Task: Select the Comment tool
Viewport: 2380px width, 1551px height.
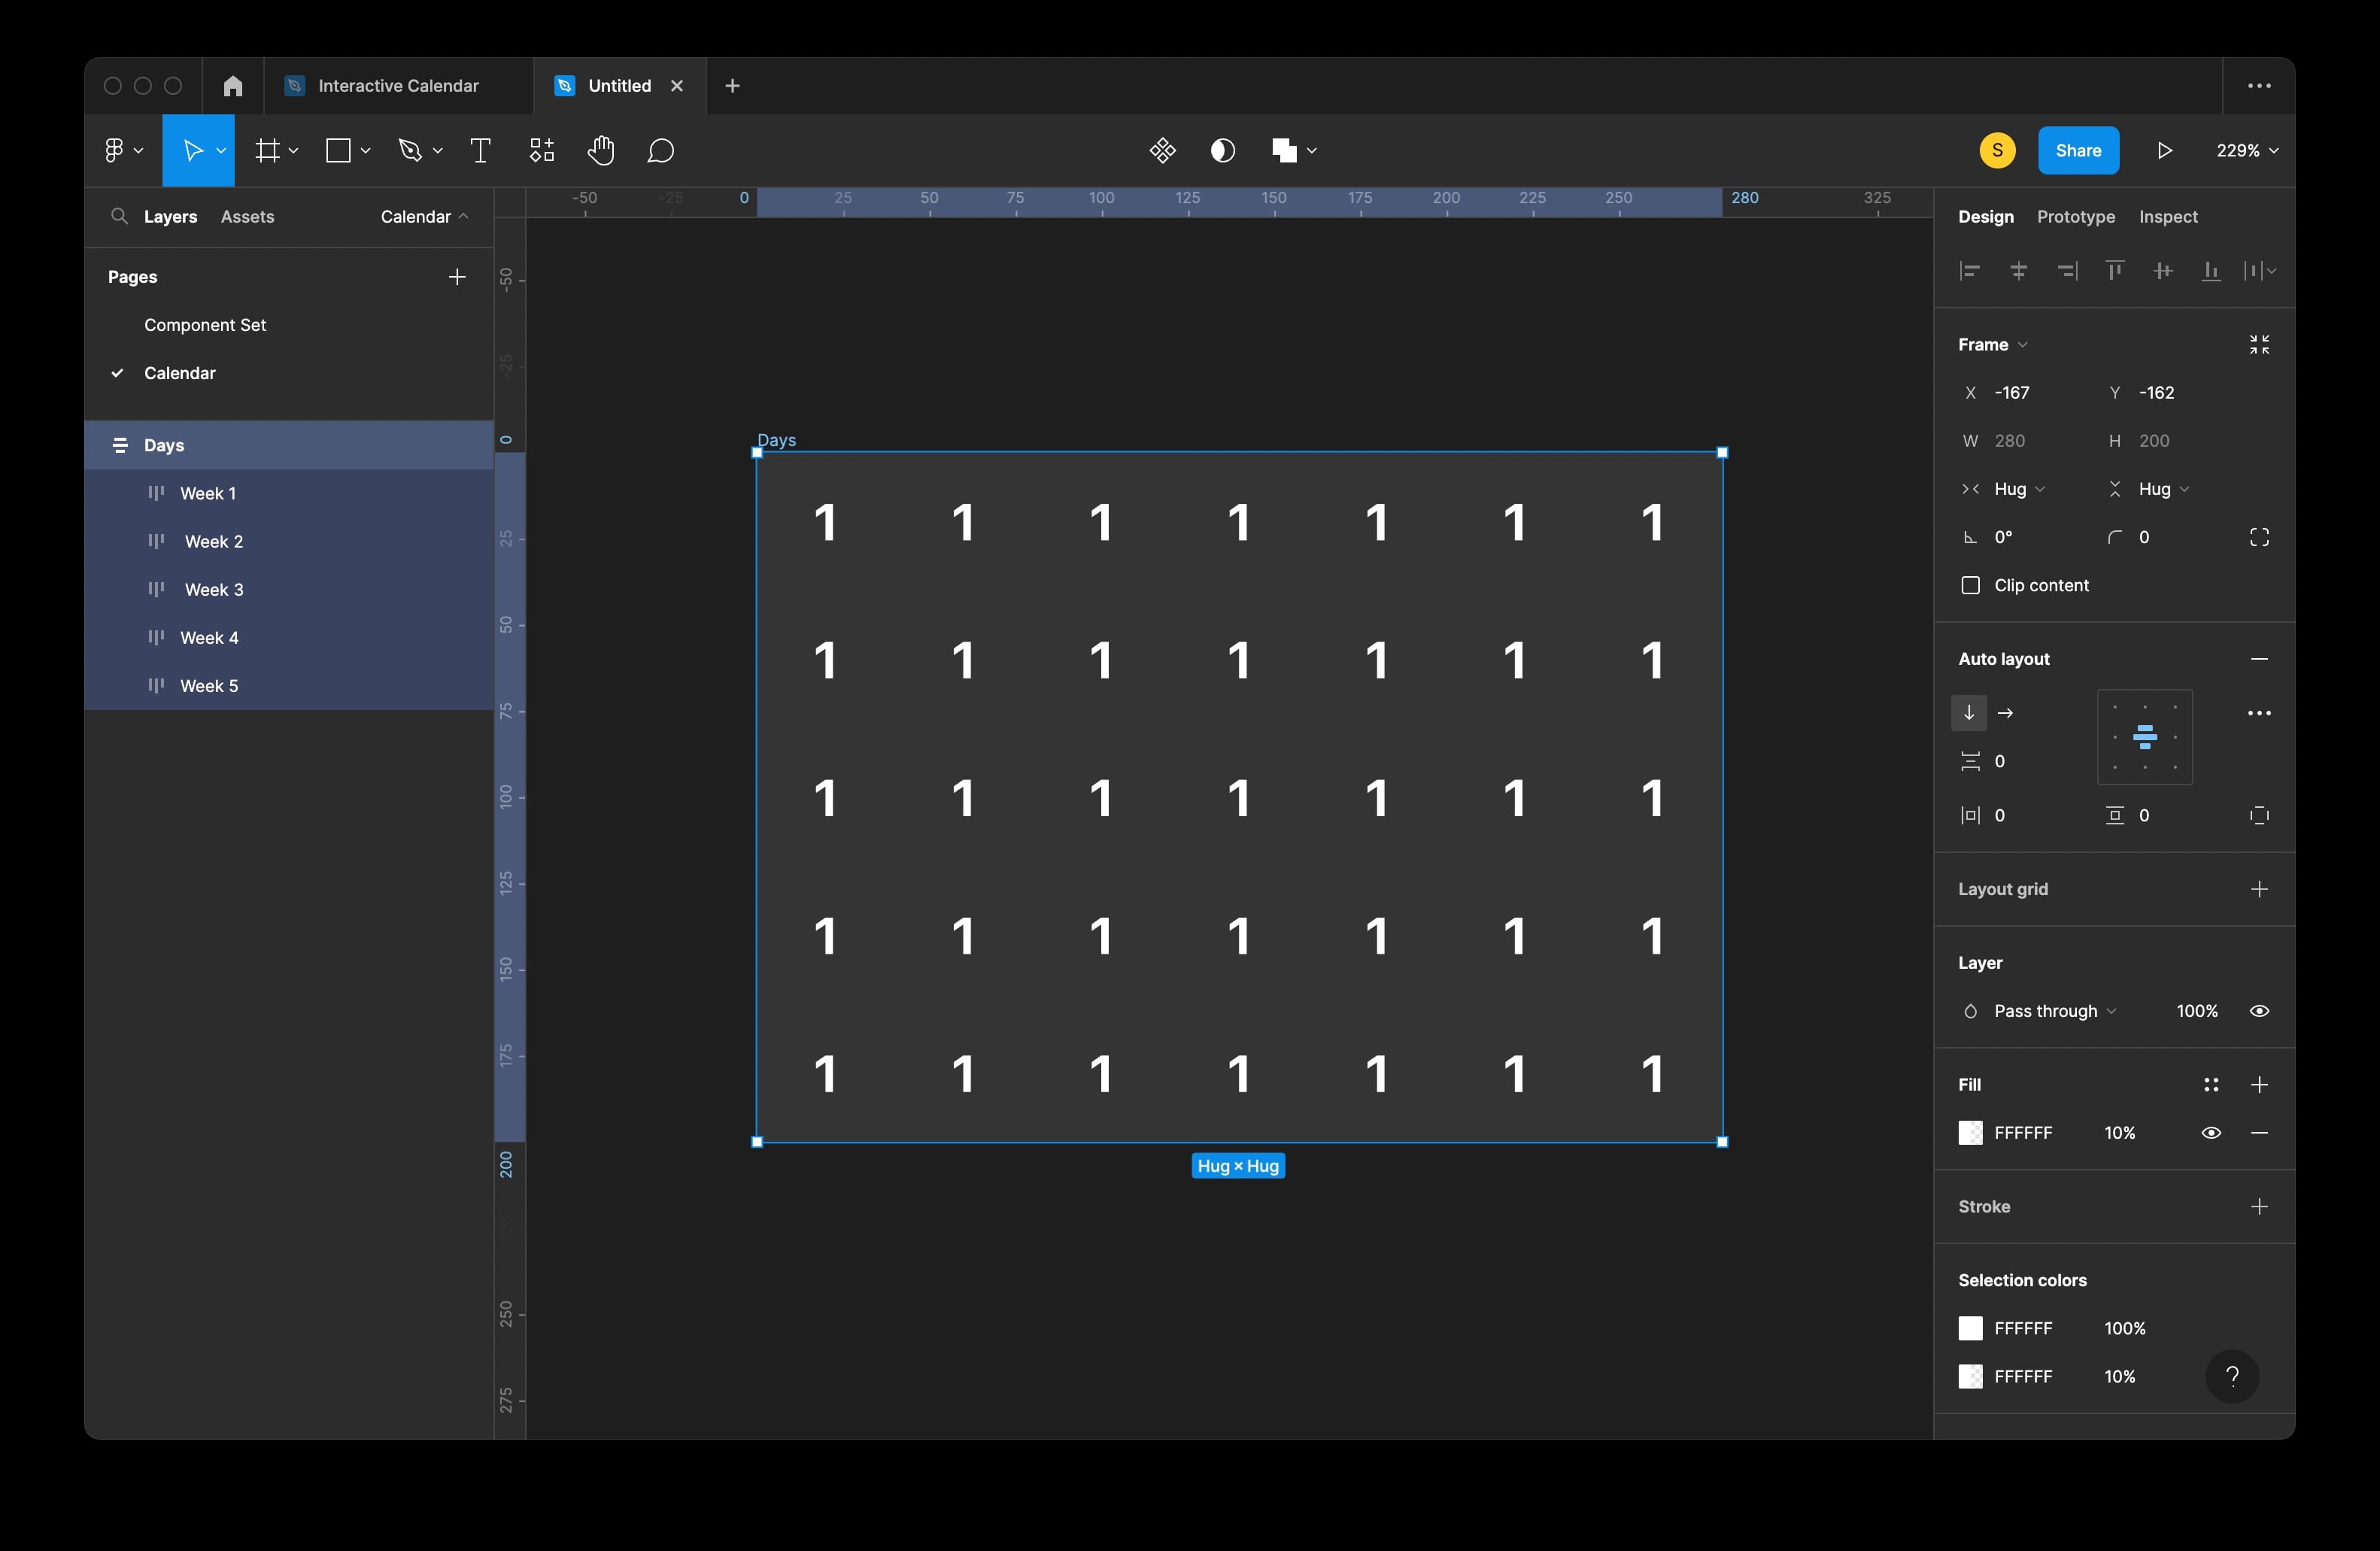Action: 661,151
